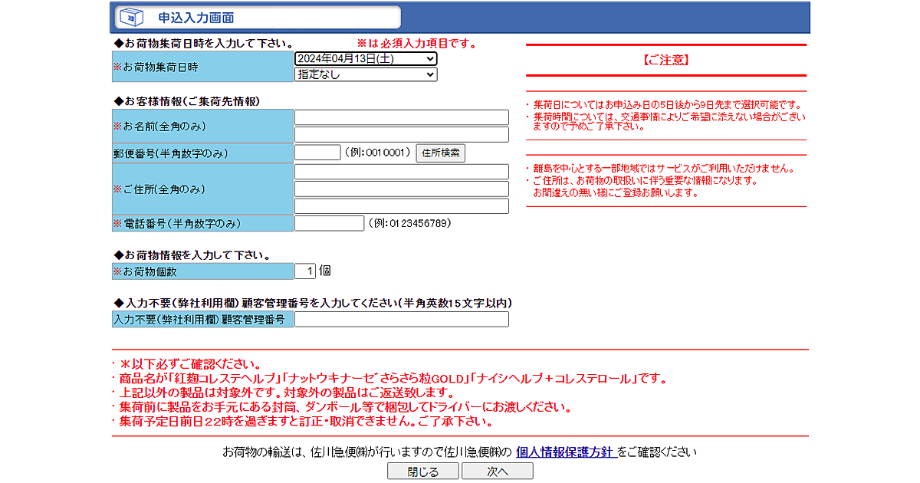Select the second ご住所 address line field

[401, 189]
